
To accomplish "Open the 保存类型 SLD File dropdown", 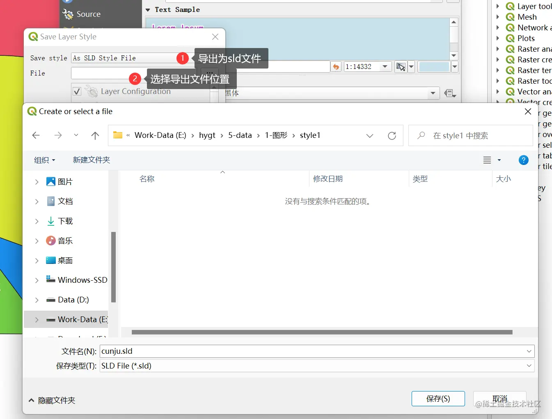I will pyautogui.click(x=317, y=366).
